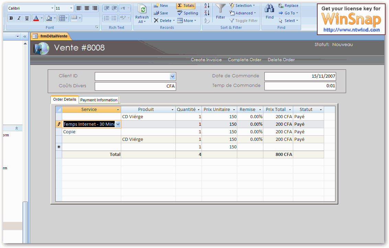Click the datasheet select-all corner box
The height and width of the screenshot is (248, 389).
pos(59,110)
